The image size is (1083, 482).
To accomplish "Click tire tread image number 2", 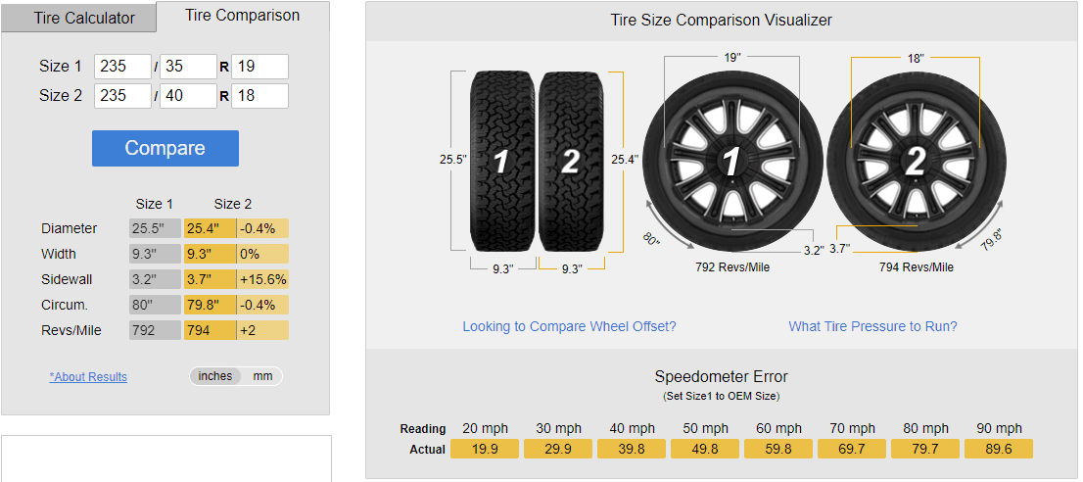I will 570,161.
